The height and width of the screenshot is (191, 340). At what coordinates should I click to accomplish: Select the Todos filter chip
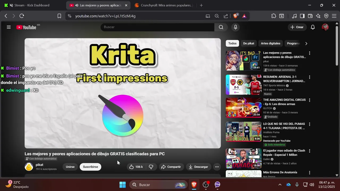[232, 44]
